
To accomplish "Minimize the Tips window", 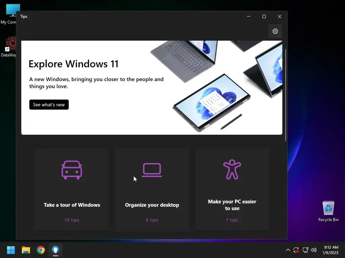I will coord(249,16).
